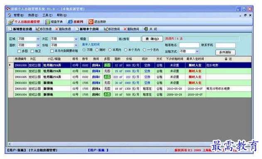Open the 管理 menu
The width and height of the screenshot is (262, 159).
[x=19, y=15]
